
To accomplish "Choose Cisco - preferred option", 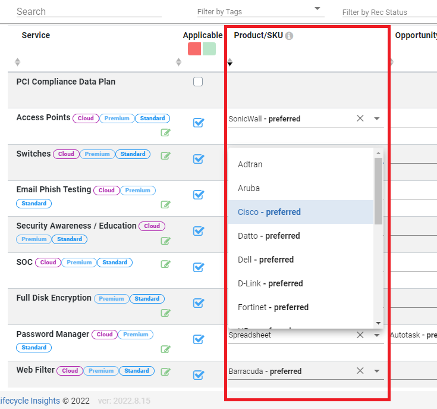I will 301,212.
